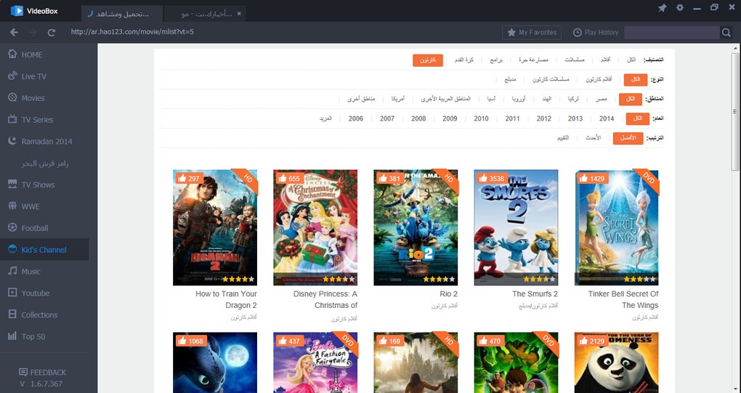
Task: Click thumbs-up 1429 on Tinker Bell poster
Action: pyautogui.click(x=593, y=178)
